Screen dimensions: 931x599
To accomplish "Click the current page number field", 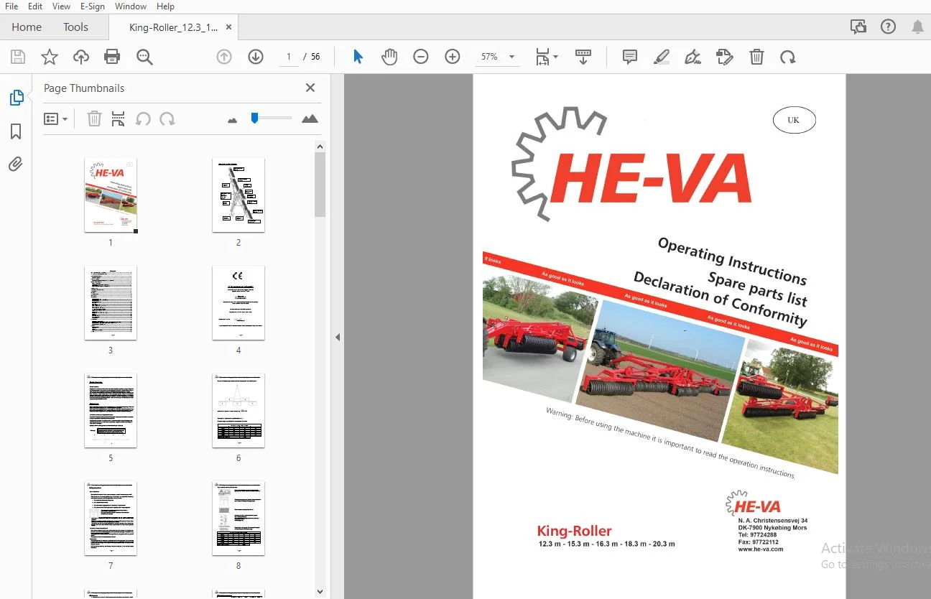I will [289, 57].
